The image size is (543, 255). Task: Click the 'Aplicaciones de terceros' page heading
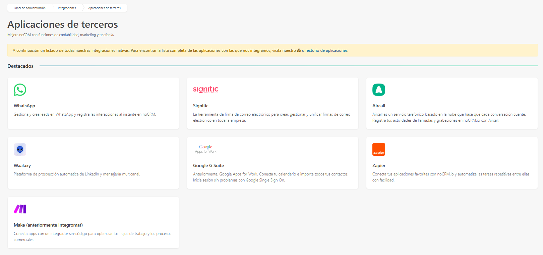click(63, 24)
